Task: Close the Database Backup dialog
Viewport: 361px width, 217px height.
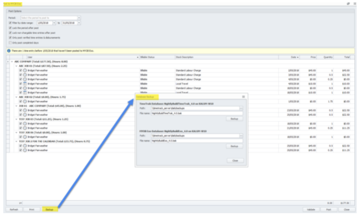Action: click(235, 160)
